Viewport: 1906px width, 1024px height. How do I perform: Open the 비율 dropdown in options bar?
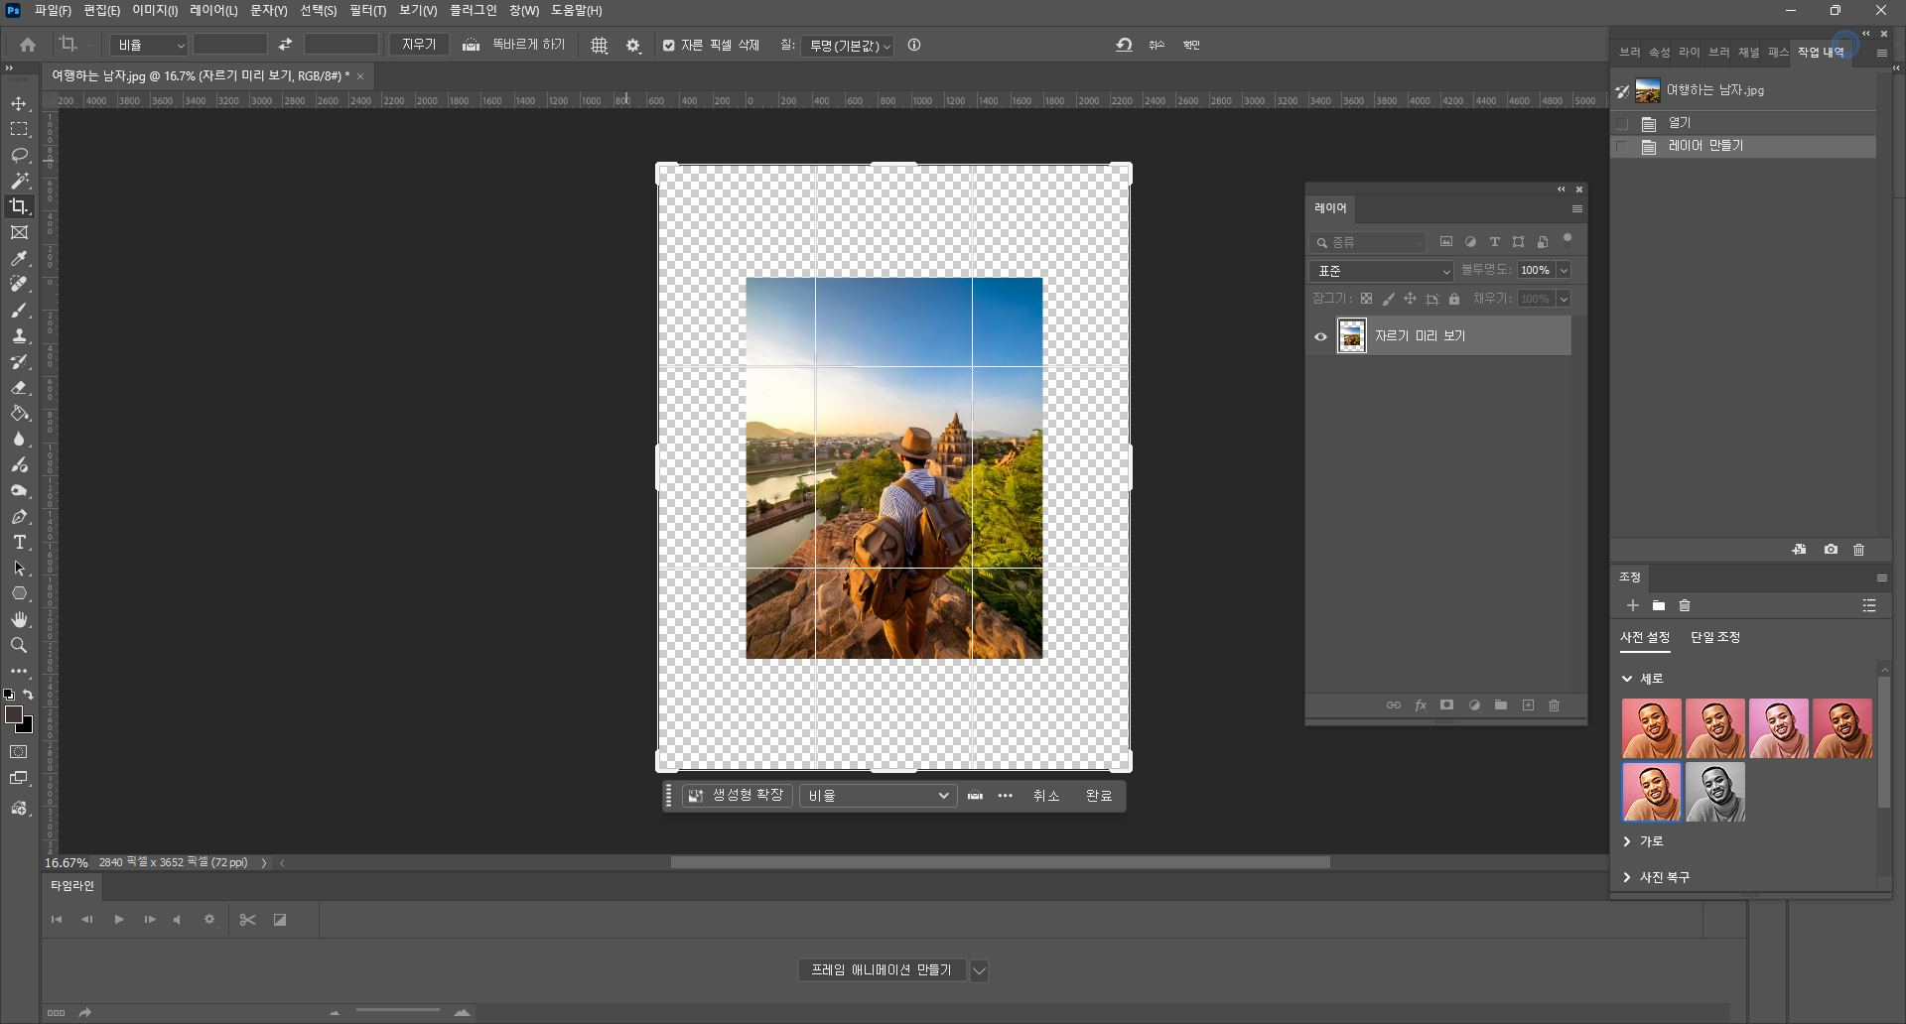click(149, 46)
